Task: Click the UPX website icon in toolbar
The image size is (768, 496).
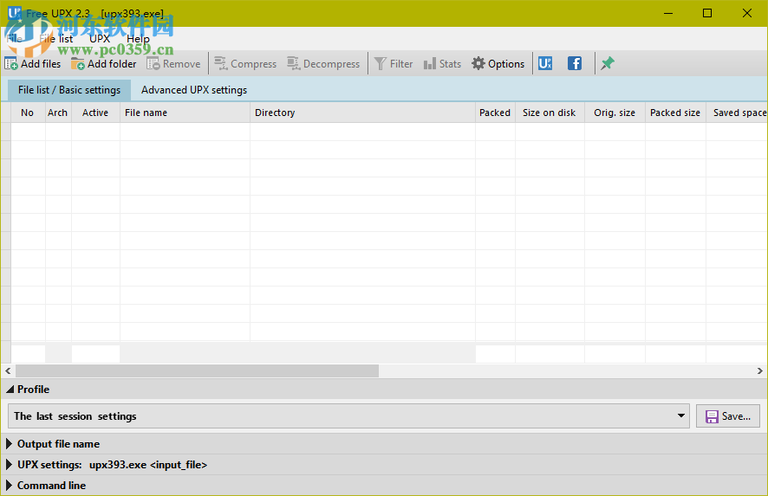Action: pyautogui.click(x=545, y=63)
